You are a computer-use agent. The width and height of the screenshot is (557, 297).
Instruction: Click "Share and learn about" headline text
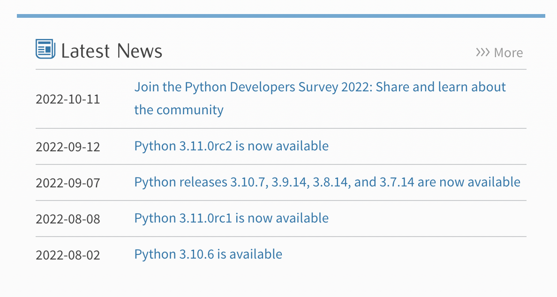[x=440, y=87]
